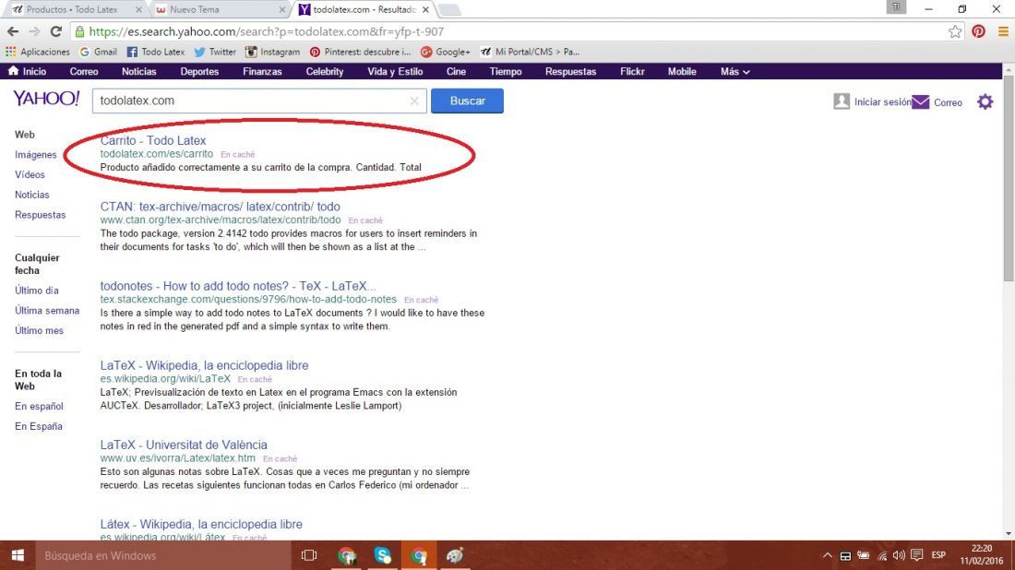Open the Windows Start menu

click(x=18, y=555)
